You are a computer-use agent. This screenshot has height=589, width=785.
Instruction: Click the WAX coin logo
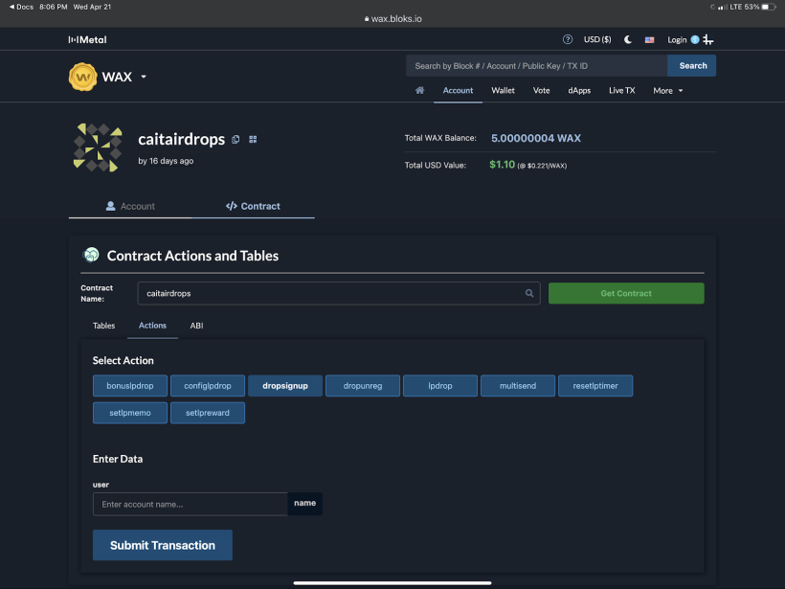(x=82, y=78)
